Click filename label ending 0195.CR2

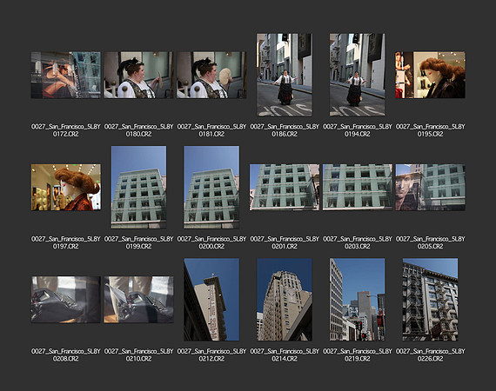[430, 130]
